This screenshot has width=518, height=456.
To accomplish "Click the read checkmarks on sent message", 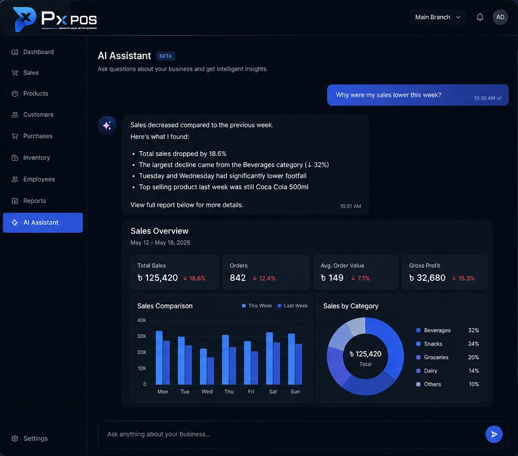I will click(500, 98).
